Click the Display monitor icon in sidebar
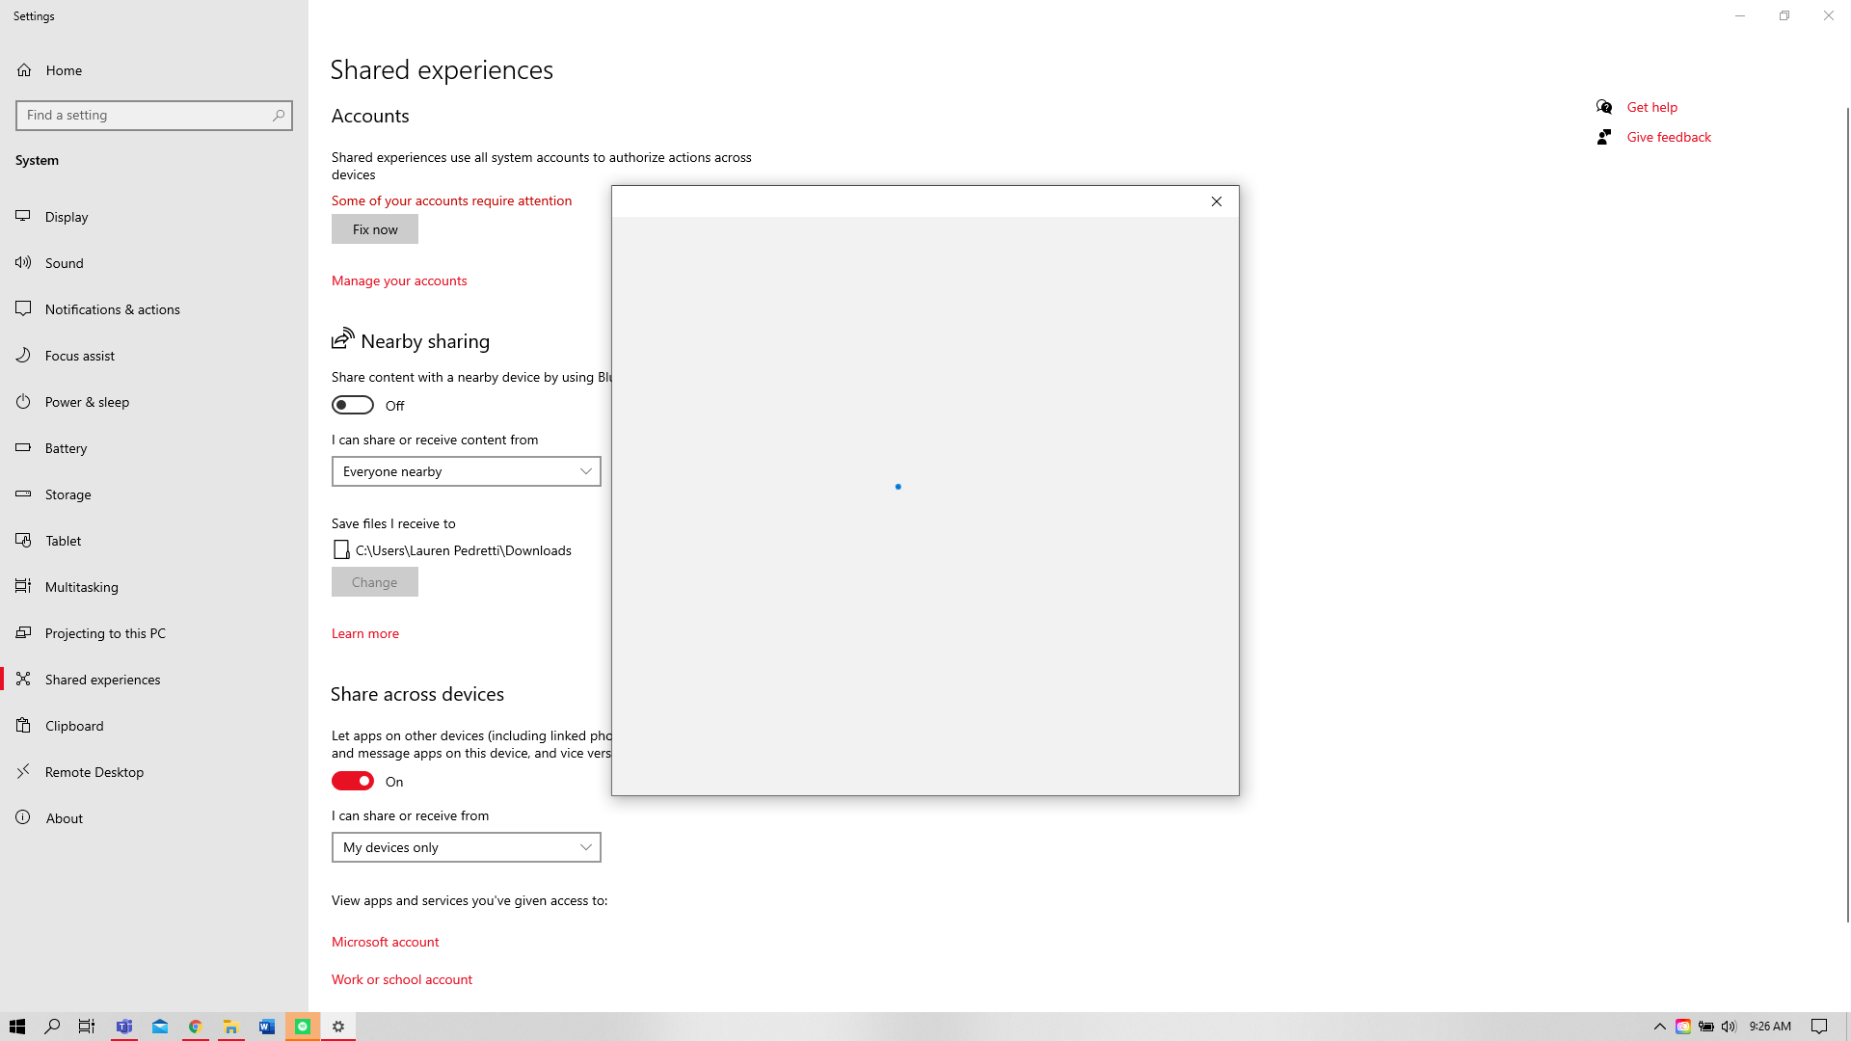Image resolution: width=1851 pixels, height=1041 pixels. click(x=23, y=216)
